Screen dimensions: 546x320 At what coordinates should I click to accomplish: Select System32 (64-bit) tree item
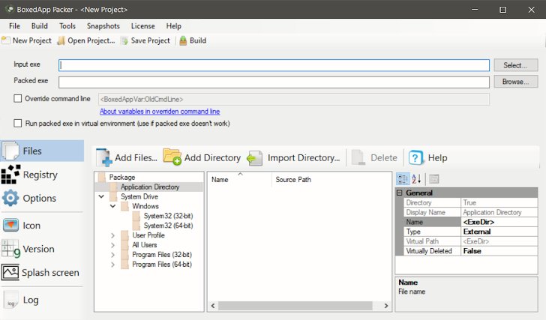[168, 226]
